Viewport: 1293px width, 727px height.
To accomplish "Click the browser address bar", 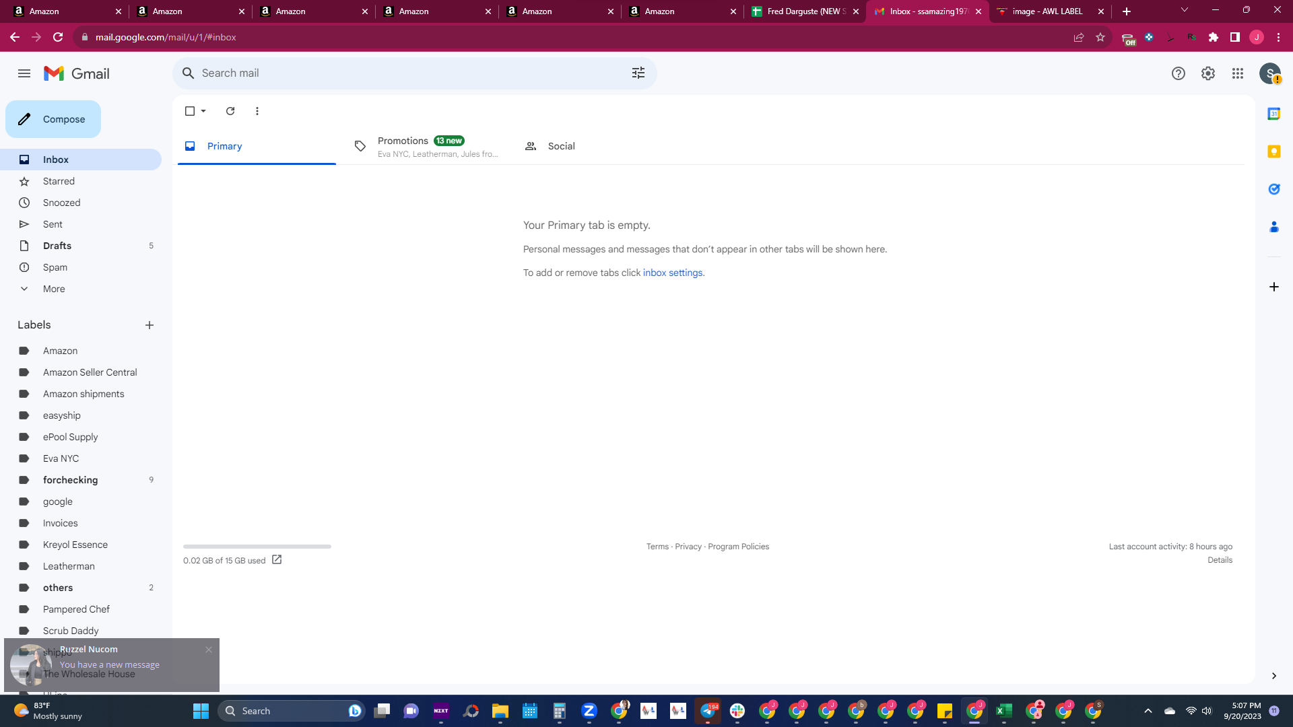I will 572,37.
